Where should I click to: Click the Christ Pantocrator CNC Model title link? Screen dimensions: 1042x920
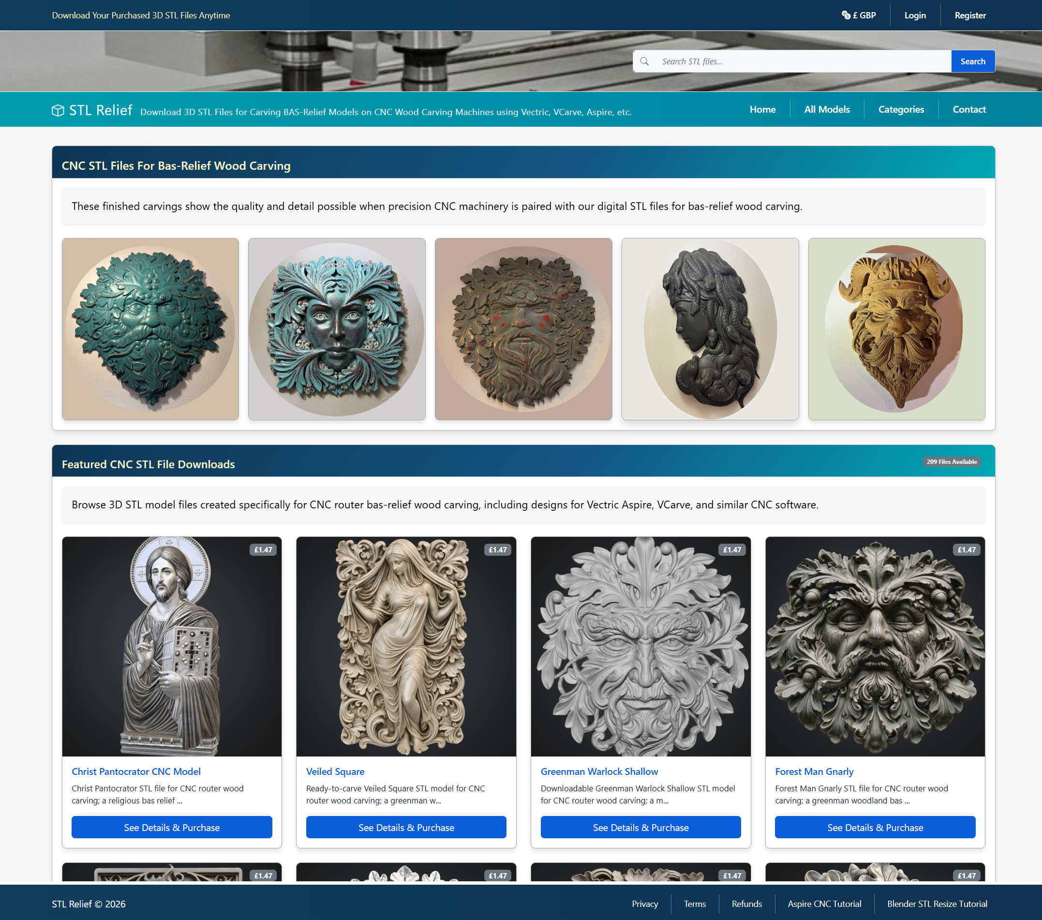[x=136, y=772]
